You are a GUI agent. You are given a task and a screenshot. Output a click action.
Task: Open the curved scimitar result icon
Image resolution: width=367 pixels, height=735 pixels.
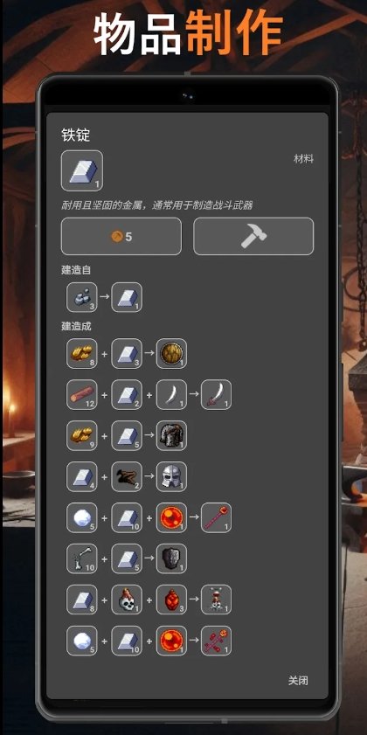(216, 395)
